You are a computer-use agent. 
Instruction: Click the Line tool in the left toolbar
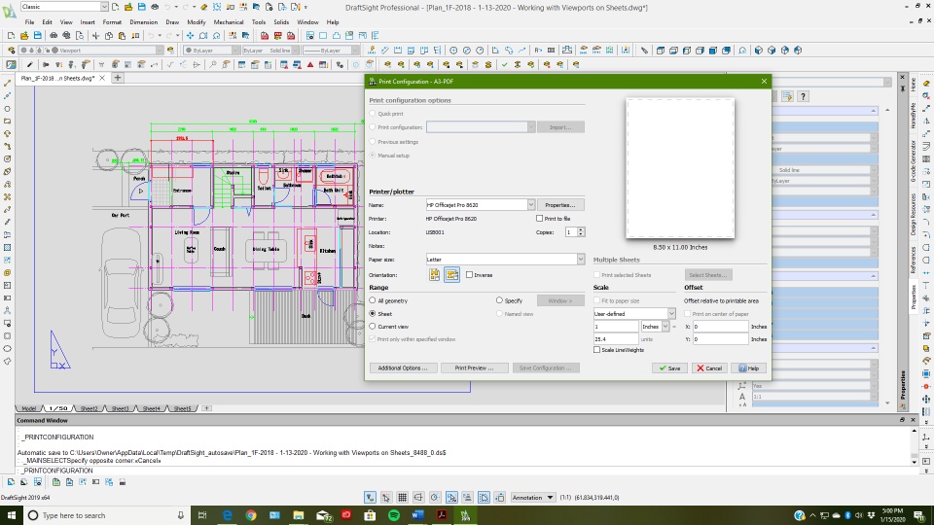click(x=8, y=84)
